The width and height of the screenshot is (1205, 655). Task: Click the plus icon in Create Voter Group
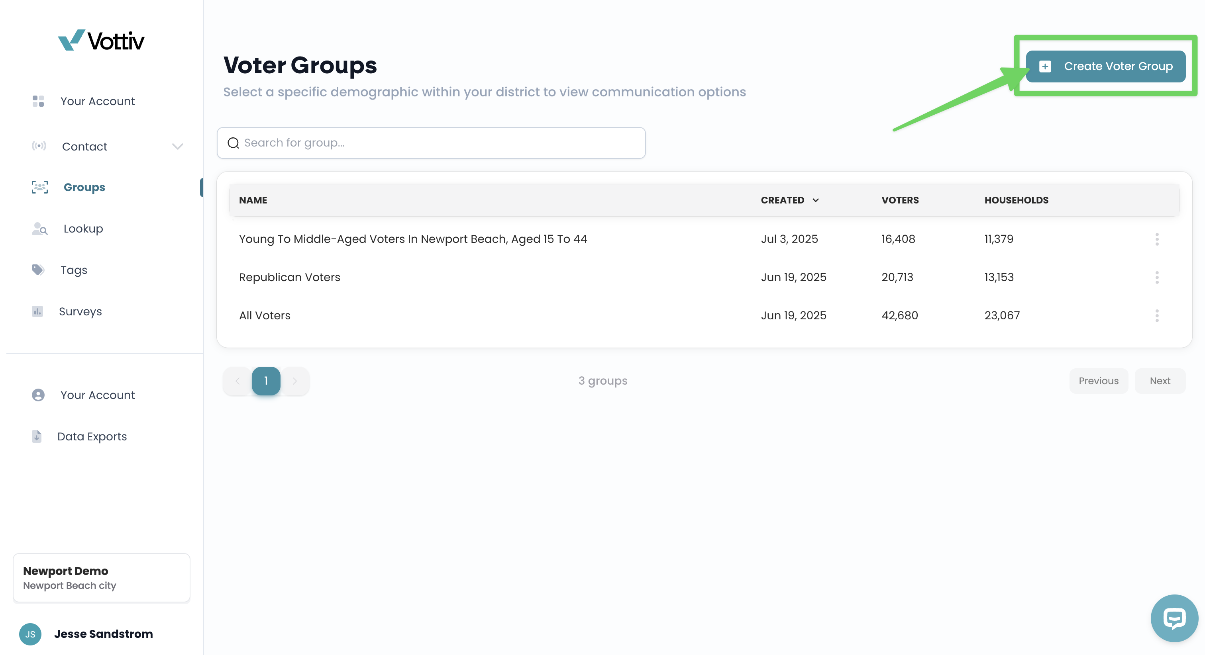point(1045,66)
